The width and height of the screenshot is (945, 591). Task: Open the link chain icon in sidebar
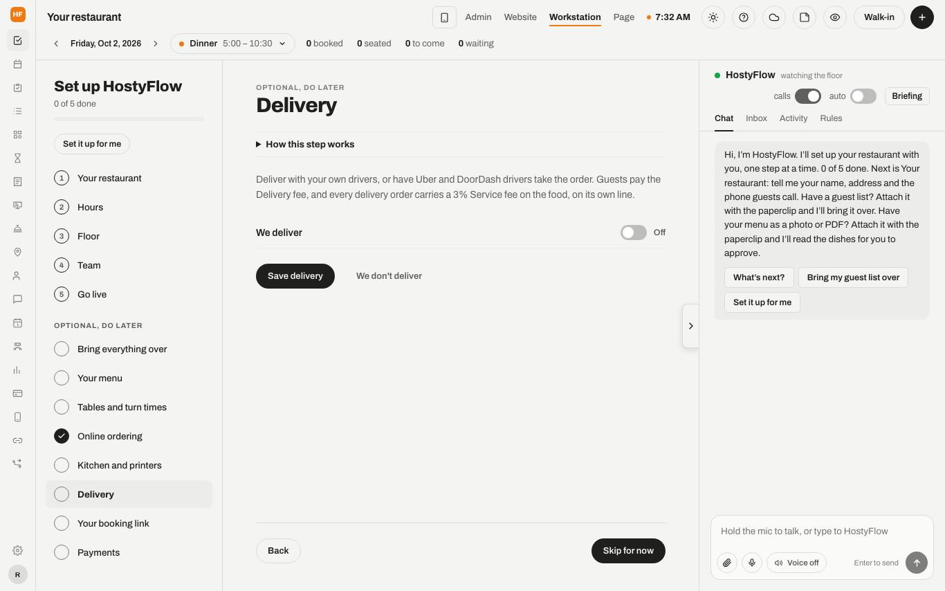point(17,441)
